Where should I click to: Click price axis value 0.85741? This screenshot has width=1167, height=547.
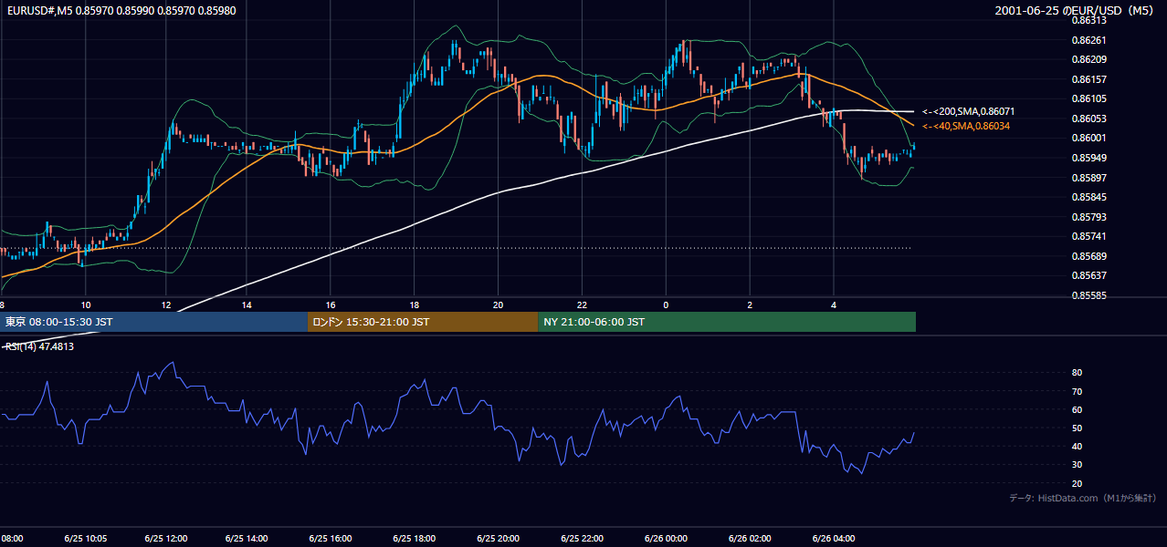click(x=1088, y=237)
